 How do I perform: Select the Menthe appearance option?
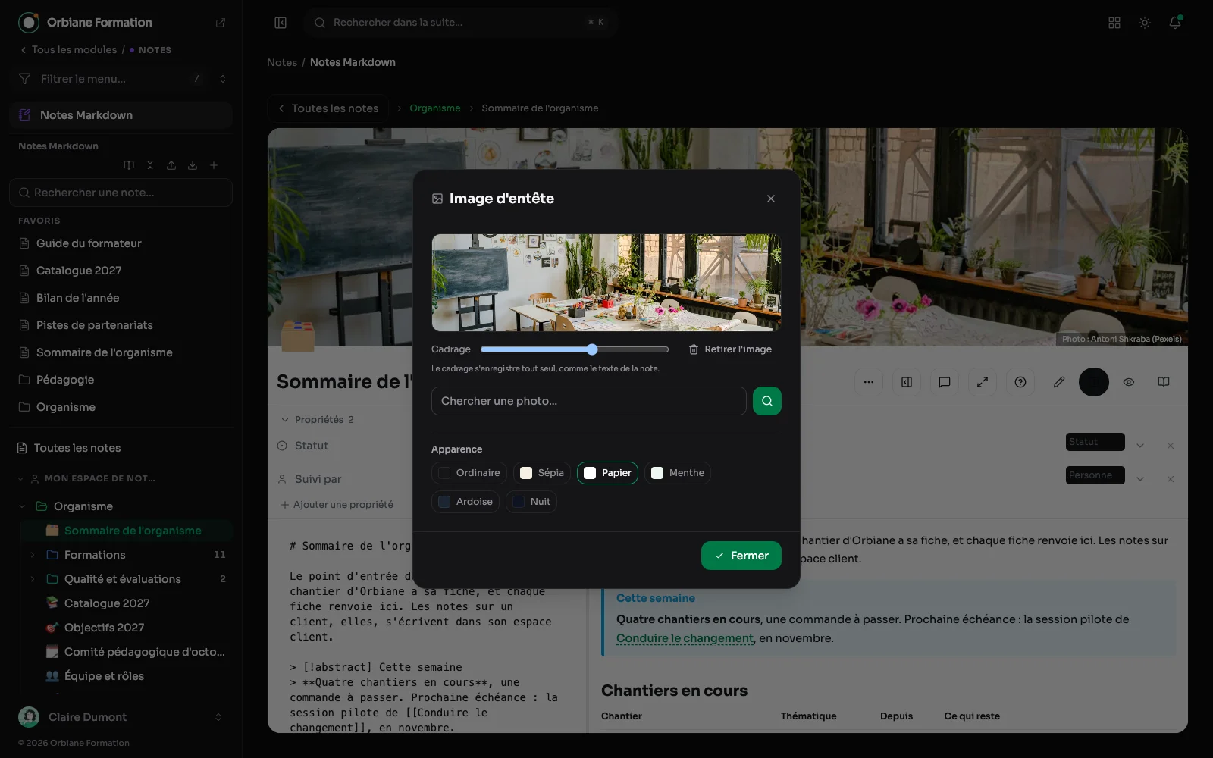(678, 473)
